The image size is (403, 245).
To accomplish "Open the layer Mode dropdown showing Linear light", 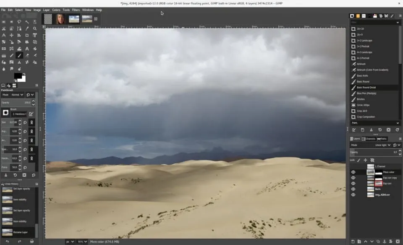I will [382, 144].
